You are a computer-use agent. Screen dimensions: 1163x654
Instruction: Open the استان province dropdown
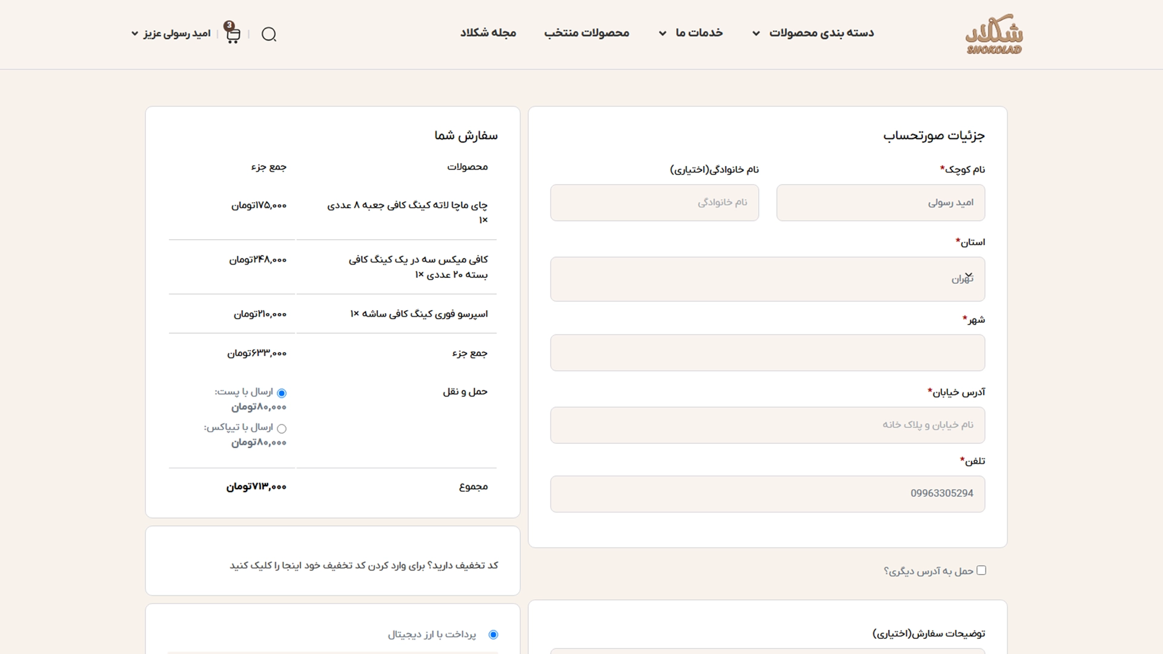(767, 279)
